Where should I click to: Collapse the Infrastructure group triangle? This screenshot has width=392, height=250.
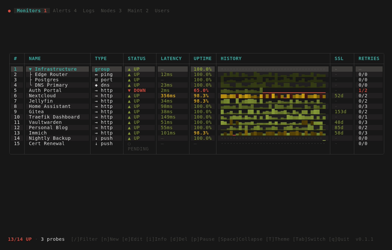pyautogui.click(x=30, y=69)
